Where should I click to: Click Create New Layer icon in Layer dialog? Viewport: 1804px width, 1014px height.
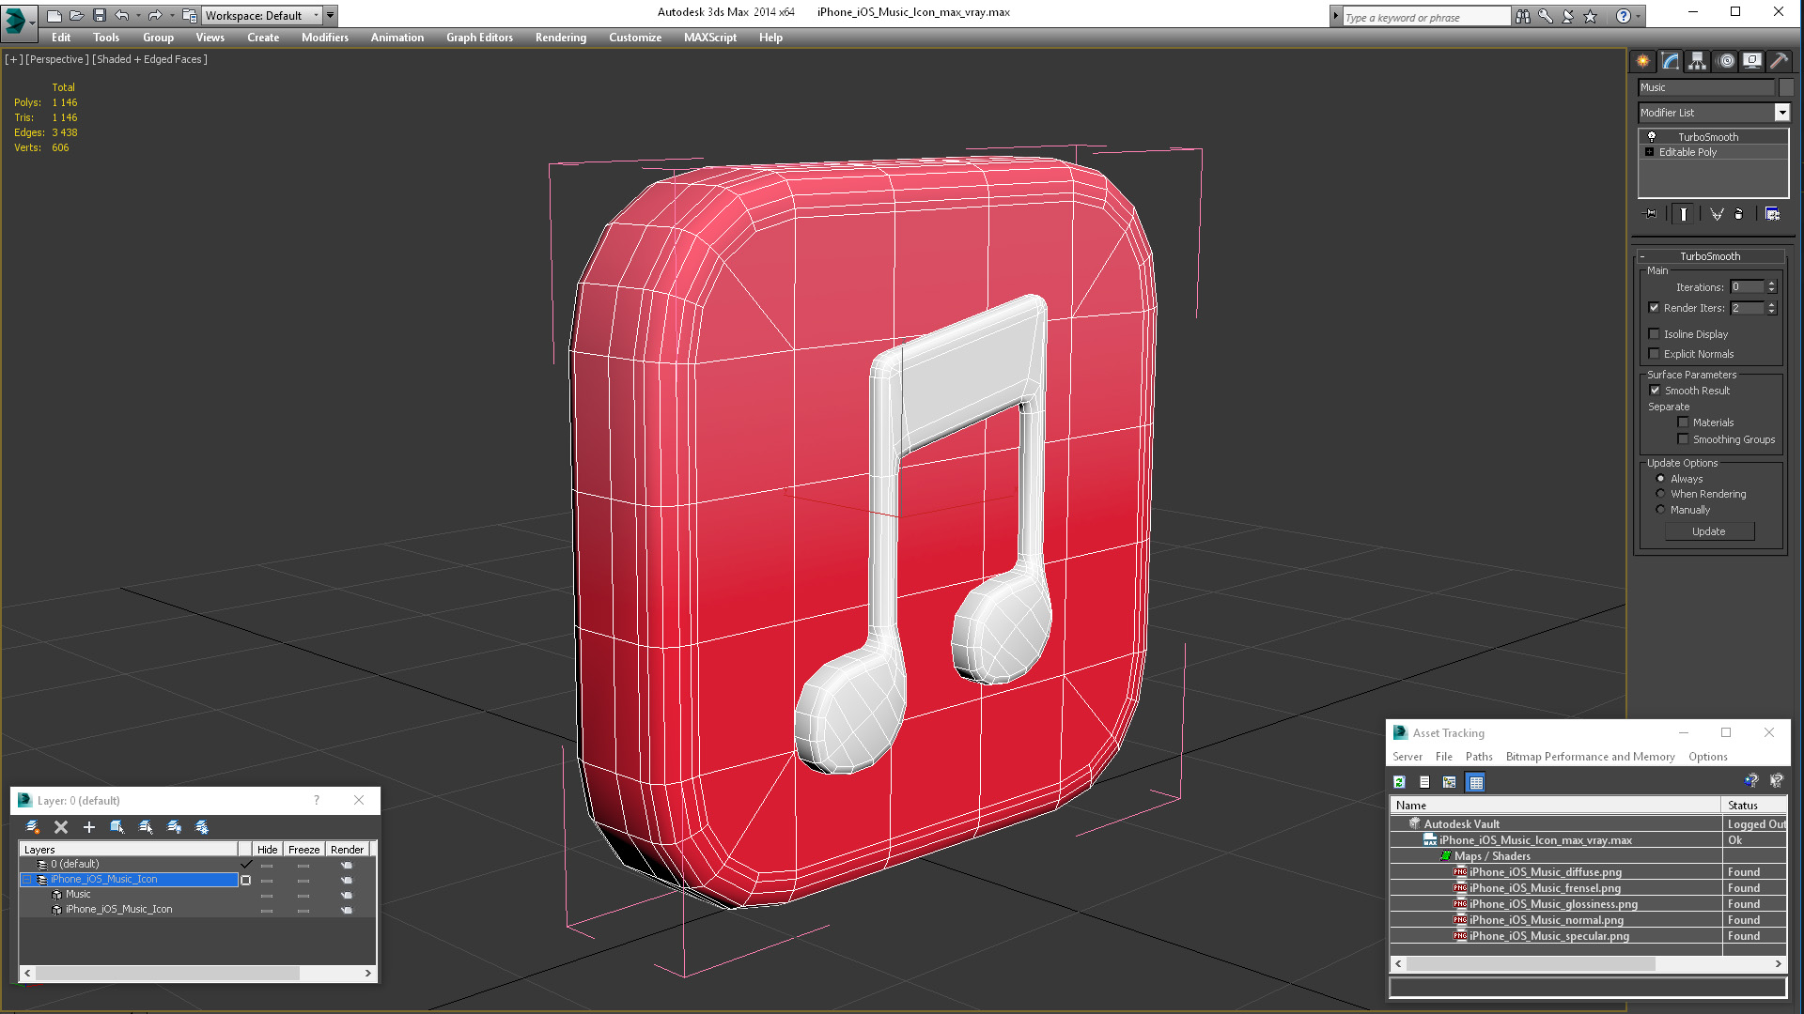click(33, 827)
